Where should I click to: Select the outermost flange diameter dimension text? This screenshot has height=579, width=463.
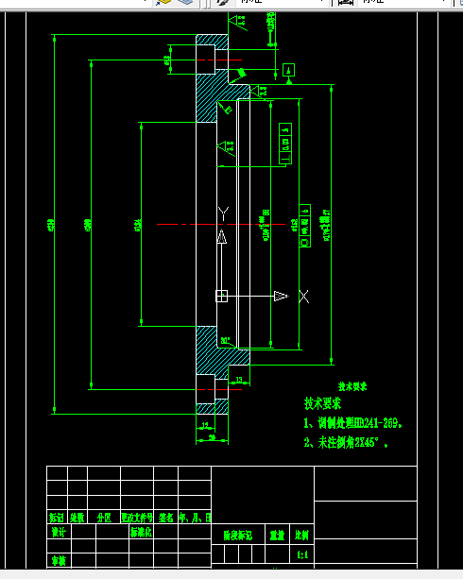[x=51, y=225]
